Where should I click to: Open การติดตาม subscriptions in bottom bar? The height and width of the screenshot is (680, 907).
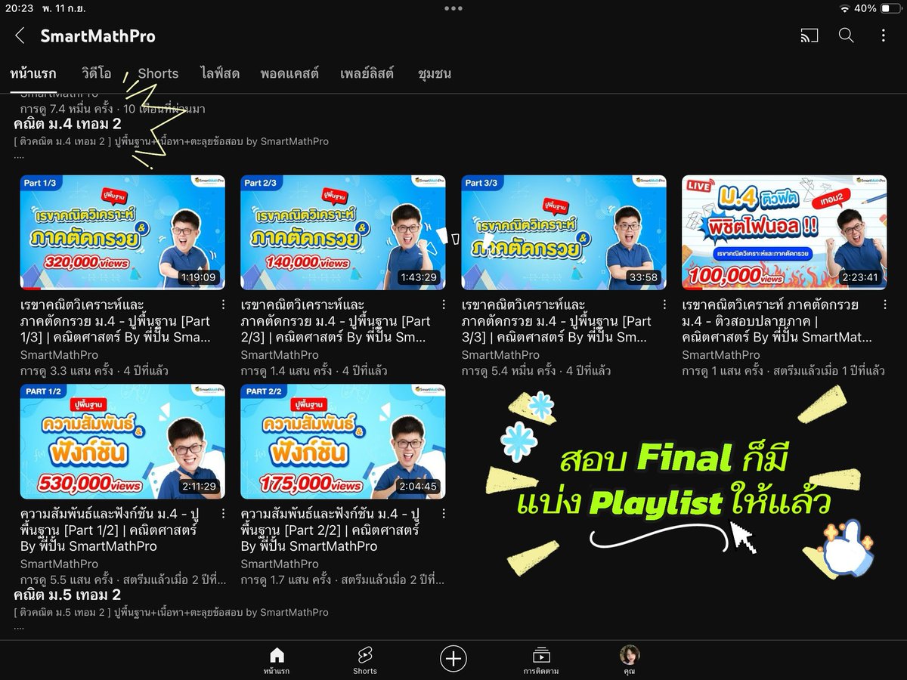(x=540, y=660)
